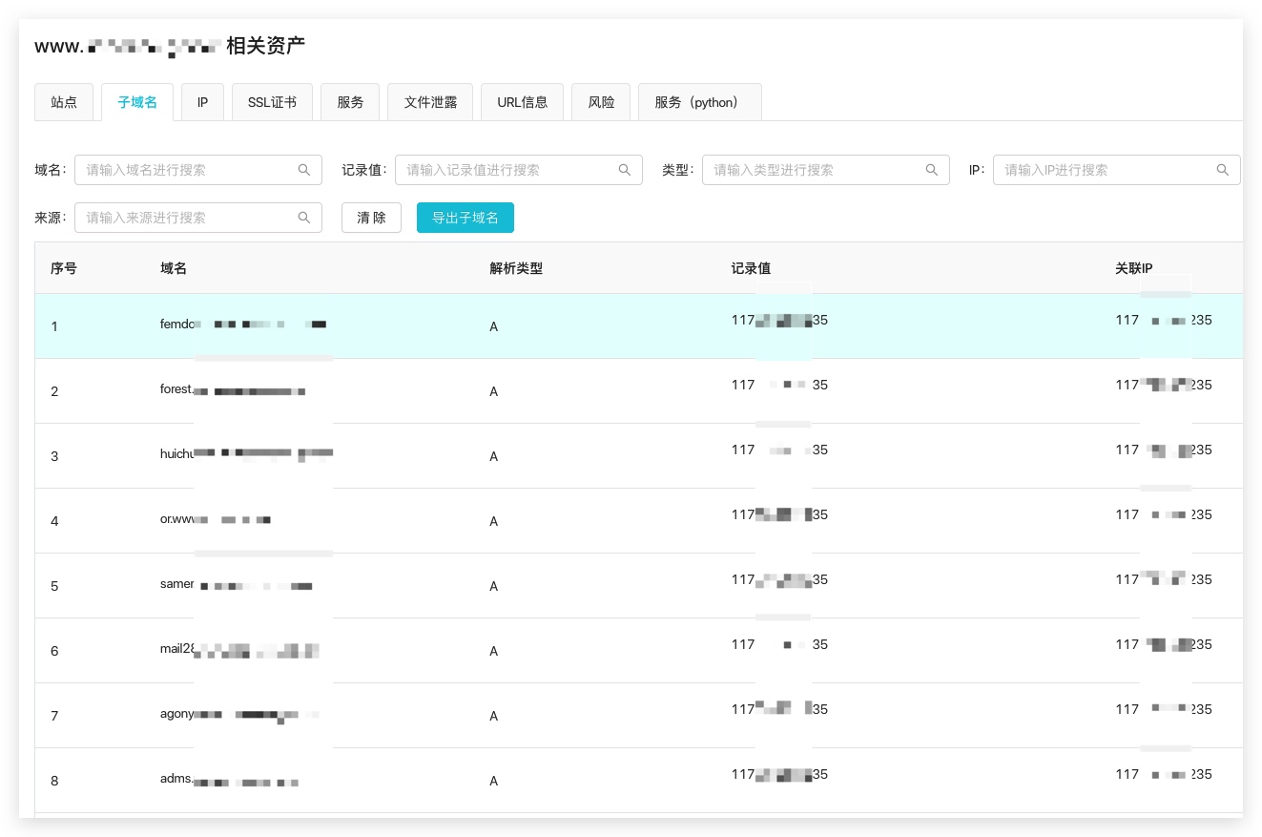
Task: Focus the IP search input
Action: coord(1117,170)
